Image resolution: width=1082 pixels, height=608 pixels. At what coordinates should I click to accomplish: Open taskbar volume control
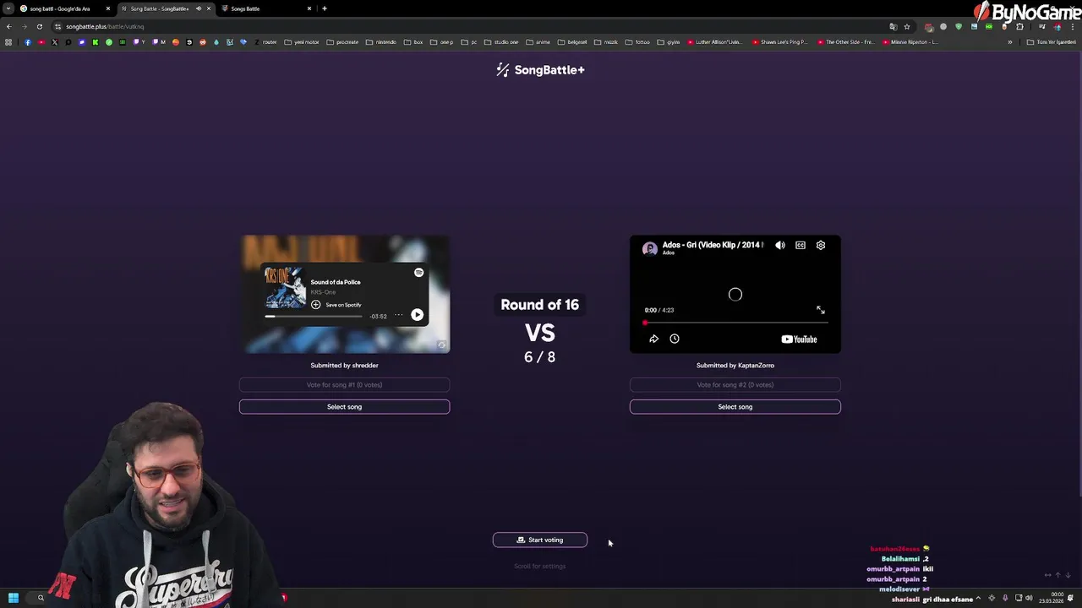pyautogui.click(x=1029, y=598)
